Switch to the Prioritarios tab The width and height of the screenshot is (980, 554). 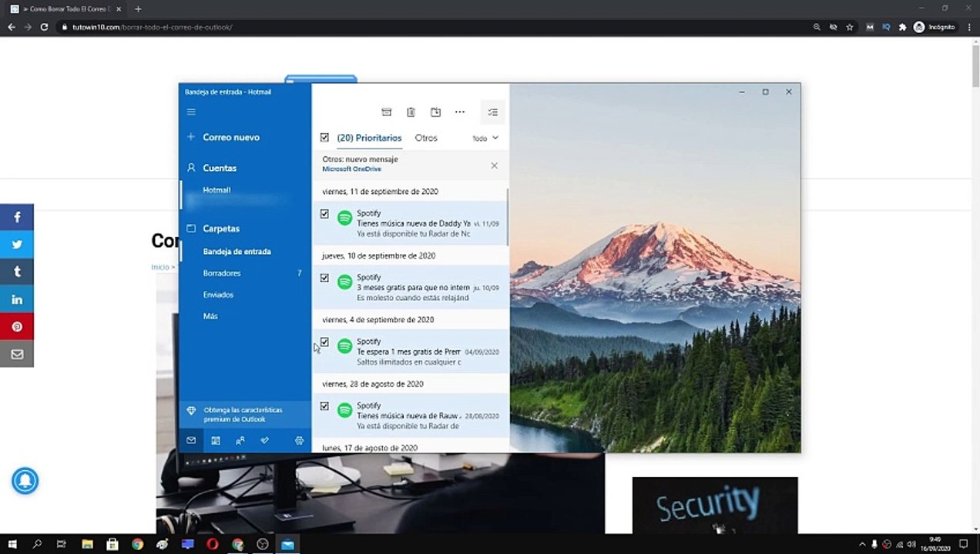coord(369,138)
